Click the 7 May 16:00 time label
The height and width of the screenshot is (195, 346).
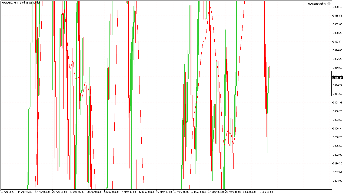coord(129,192)
